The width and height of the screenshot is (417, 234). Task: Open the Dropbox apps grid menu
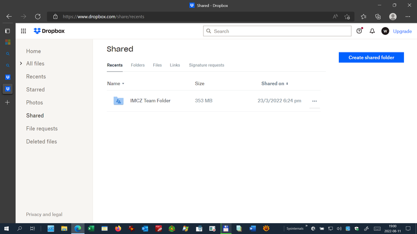(23, 31)
